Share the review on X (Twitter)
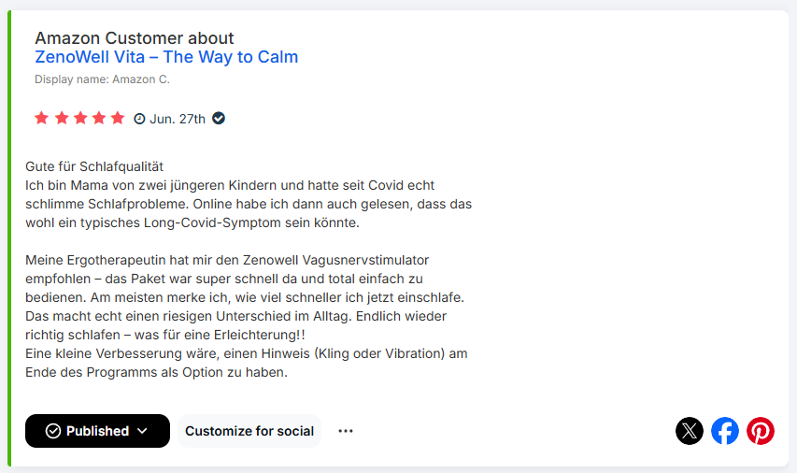The height and width of the screenshot is (473, 797). click(x=690, y=431)
